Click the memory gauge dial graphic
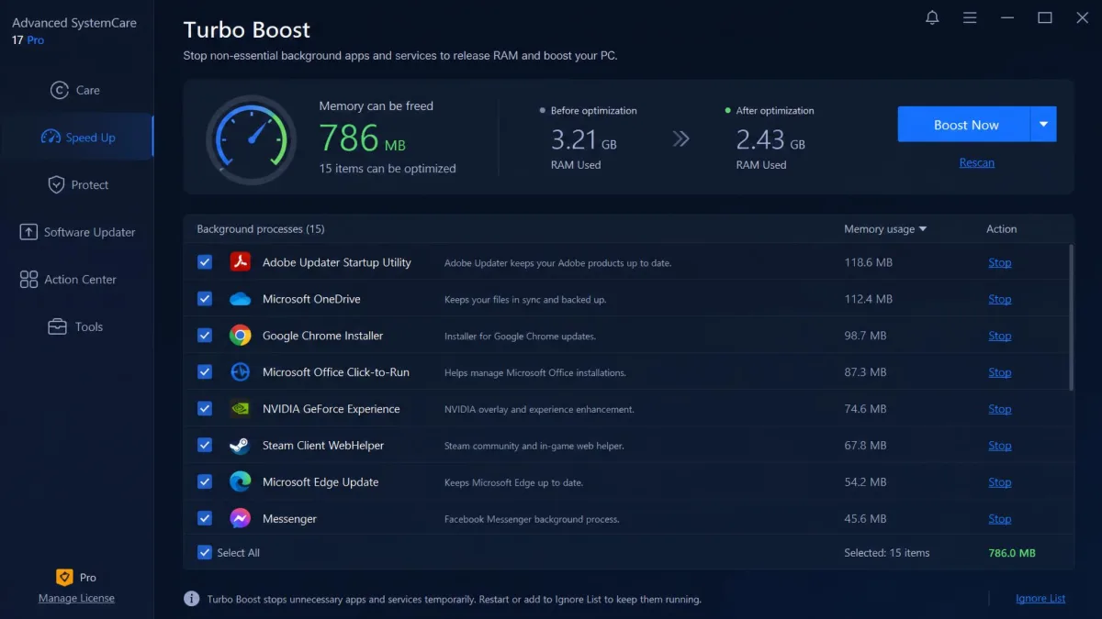Screen dimensions: 1102x619 251,140
